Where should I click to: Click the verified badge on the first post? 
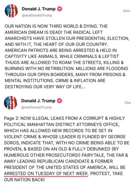tap(59, 9)
